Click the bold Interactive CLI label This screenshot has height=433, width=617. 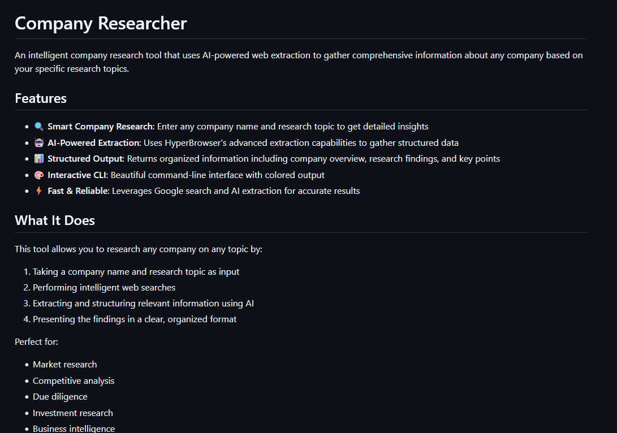[77, 175]
